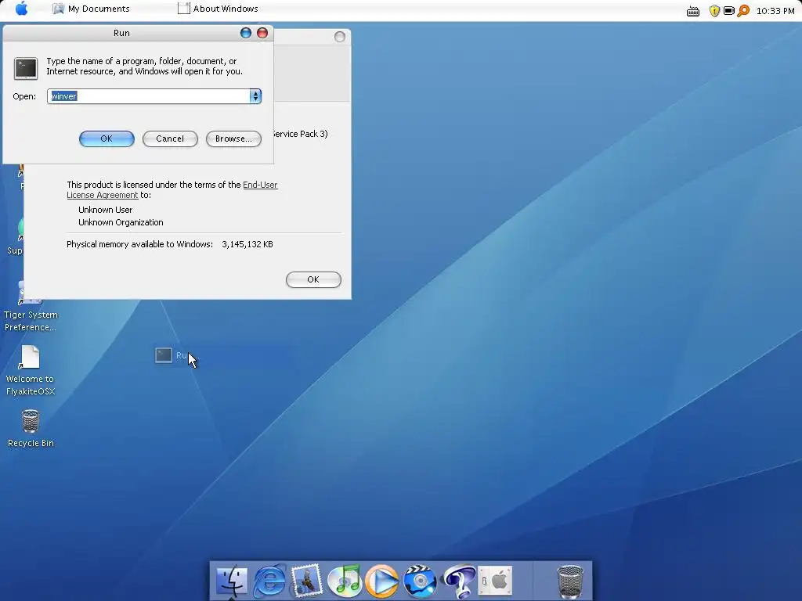
Task: Launch the DVD player icon in the dock
Action: click(x=420, y=581)
